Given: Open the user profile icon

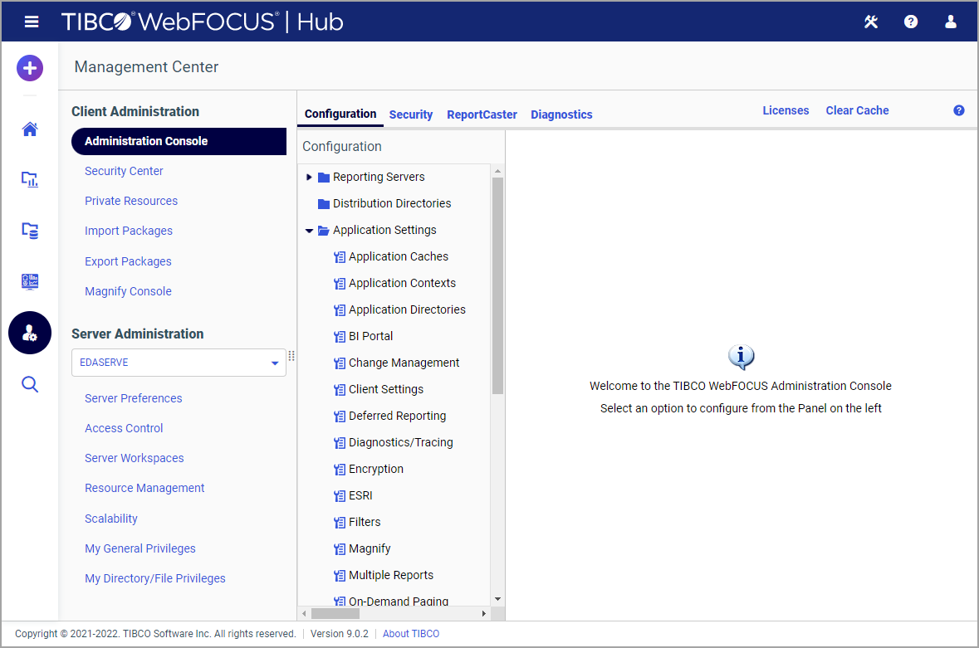Looking at the screenshot, I should (x=950, y=22).
